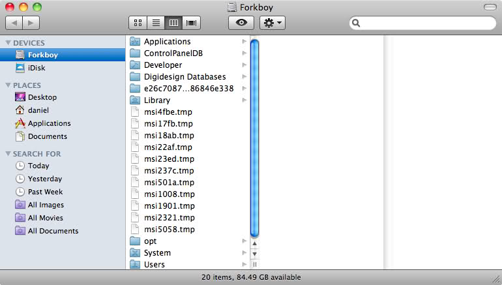This screenshot has width=502, height=285.
Task: Select e26c7087...86846e338 folder
Action: point(188,89)
